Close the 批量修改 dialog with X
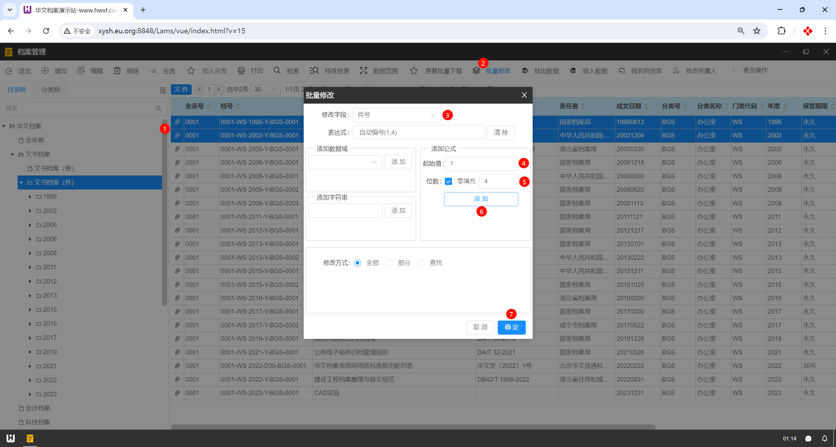The image size is (836, 447). tap(524, 95)
